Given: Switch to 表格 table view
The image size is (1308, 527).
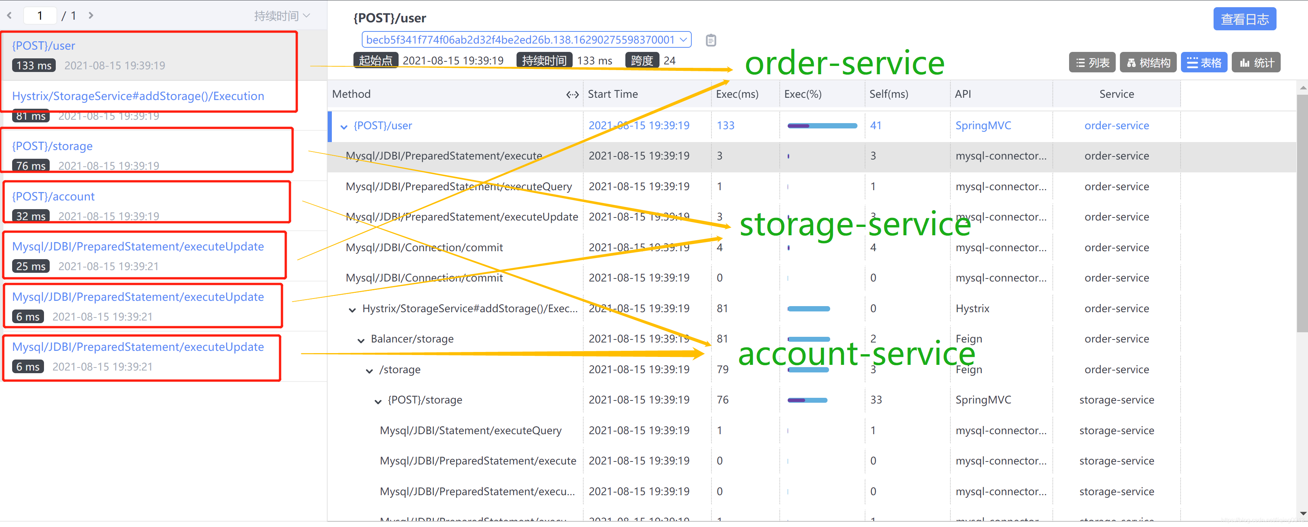Looking at the screenshot, I should click(x=1203, y=63).
